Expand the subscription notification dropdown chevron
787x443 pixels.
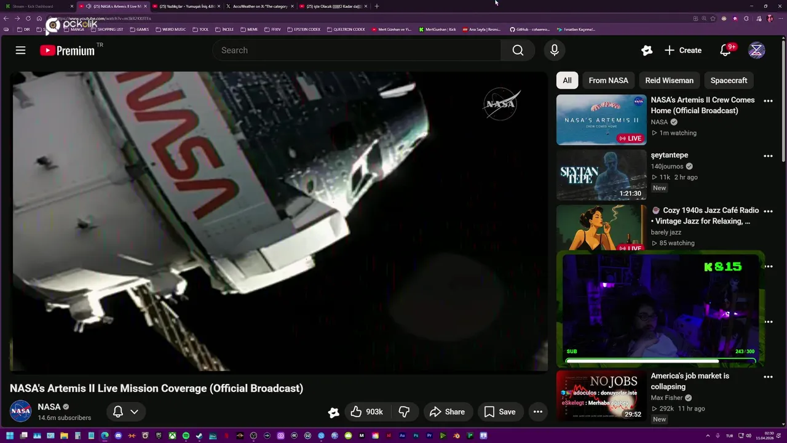click(x=134, y=412)
